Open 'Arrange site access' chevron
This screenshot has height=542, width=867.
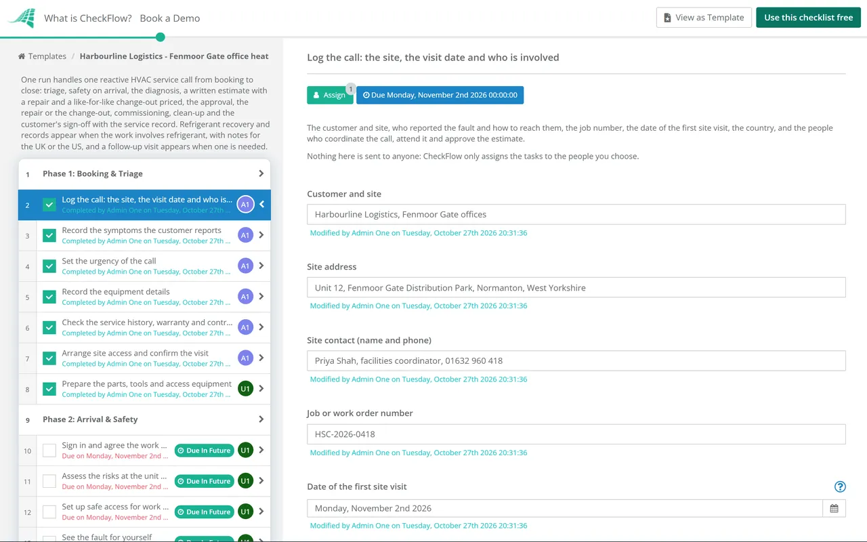261,358
